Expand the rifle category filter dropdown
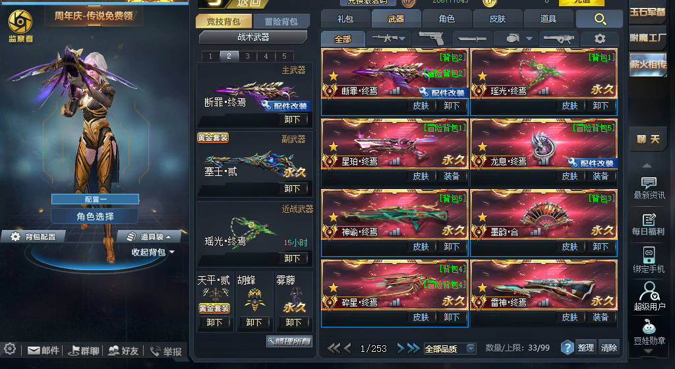The width and height of the screenshot is (675, 369). click(x=388, y=39)
